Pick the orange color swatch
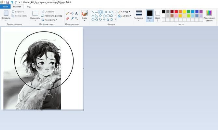The image size is (218, 130). pos(180,12)
